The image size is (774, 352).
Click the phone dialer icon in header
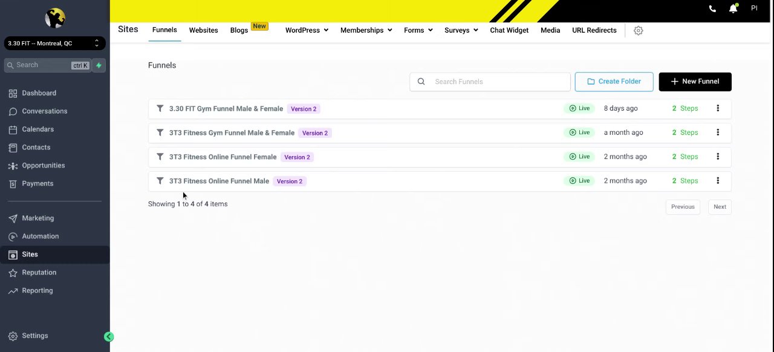coord(712,8)
